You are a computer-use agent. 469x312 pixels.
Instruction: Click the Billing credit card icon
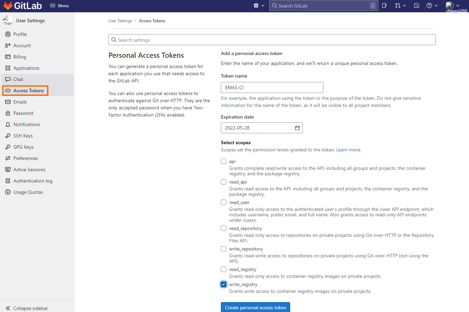[x=8, y=57]
